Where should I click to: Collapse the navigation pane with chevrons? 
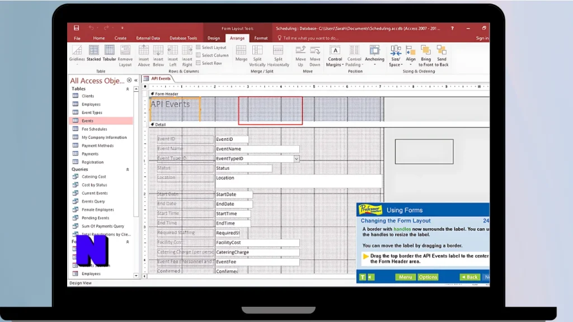point(136,80)
